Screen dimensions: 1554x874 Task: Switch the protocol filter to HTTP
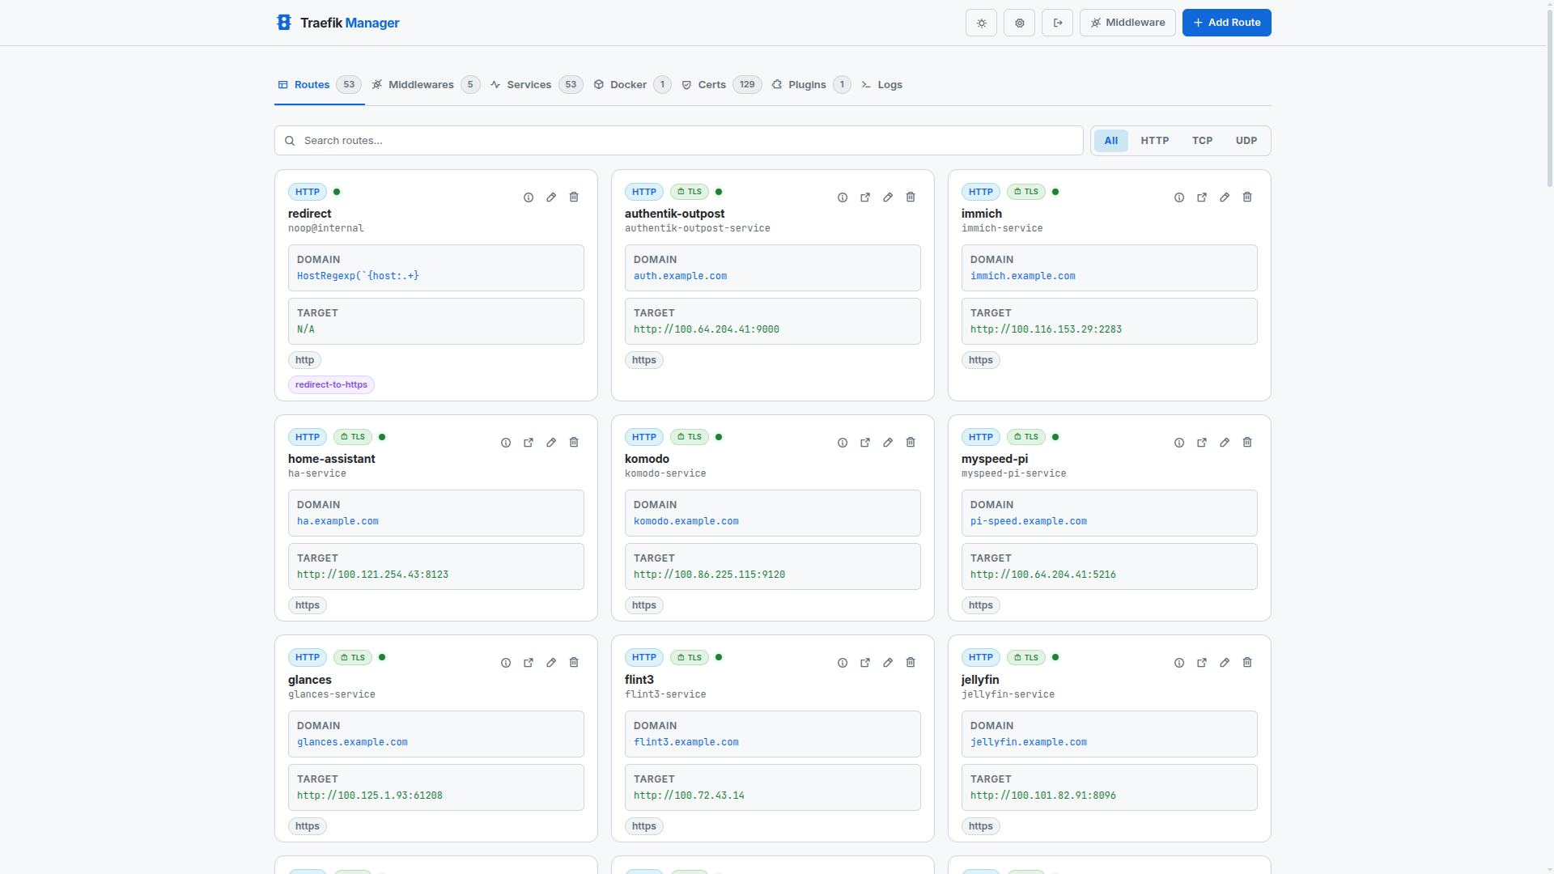1154,140
